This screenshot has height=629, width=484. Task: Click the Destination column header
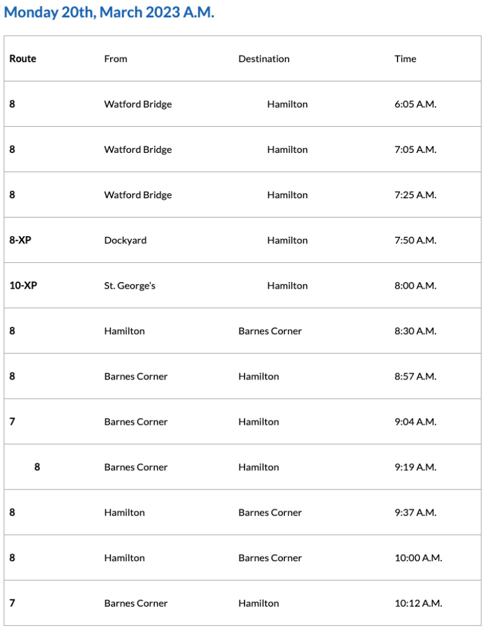click(x=264, y=59)
